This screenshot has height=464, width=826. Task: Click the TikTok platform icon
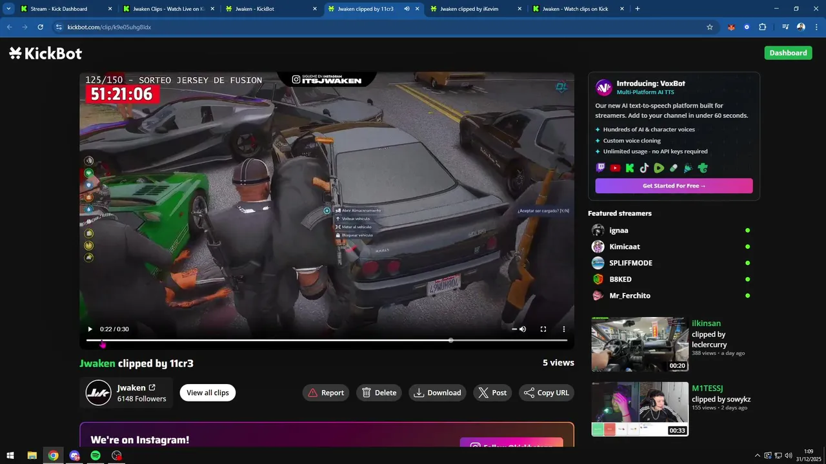pos(644,168)
